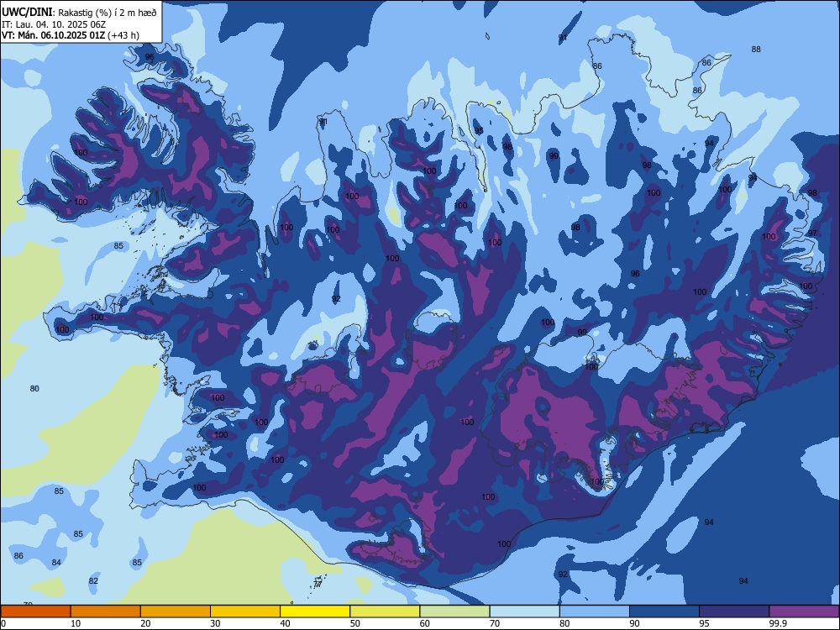Select the 50–60 pale yellow legend swatch
Viewport: 840px width, 630px height.
click(385, 612)
